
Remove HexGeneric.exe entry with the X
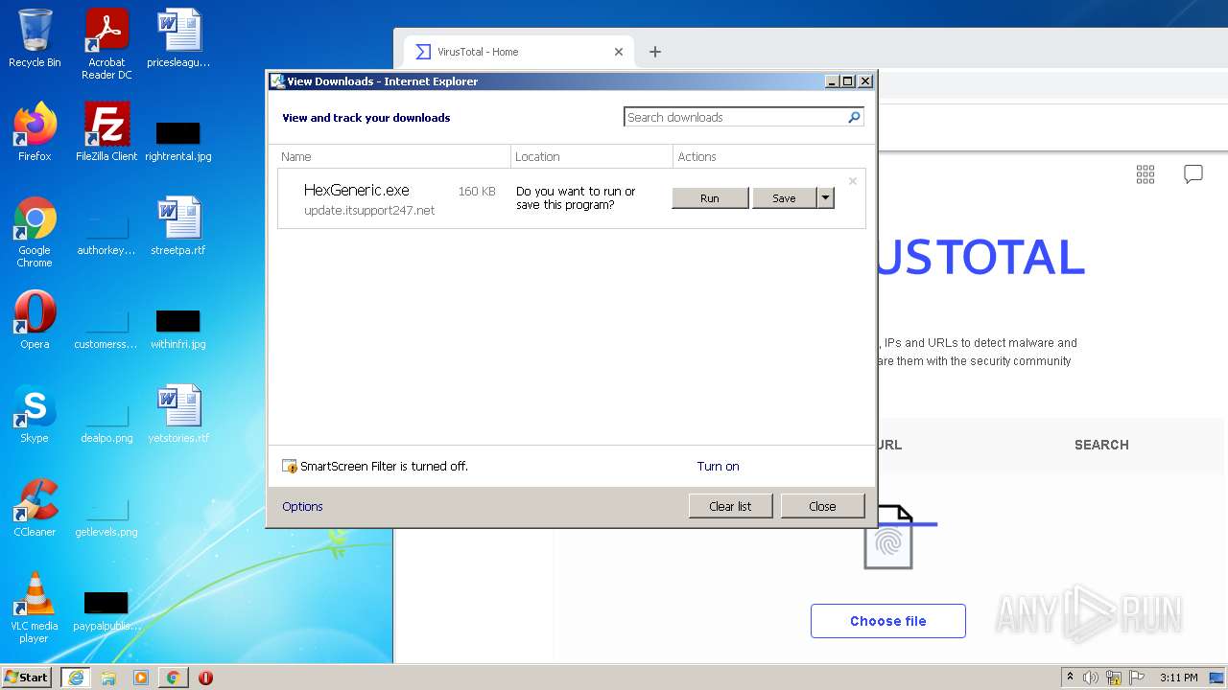click(852, 181)
